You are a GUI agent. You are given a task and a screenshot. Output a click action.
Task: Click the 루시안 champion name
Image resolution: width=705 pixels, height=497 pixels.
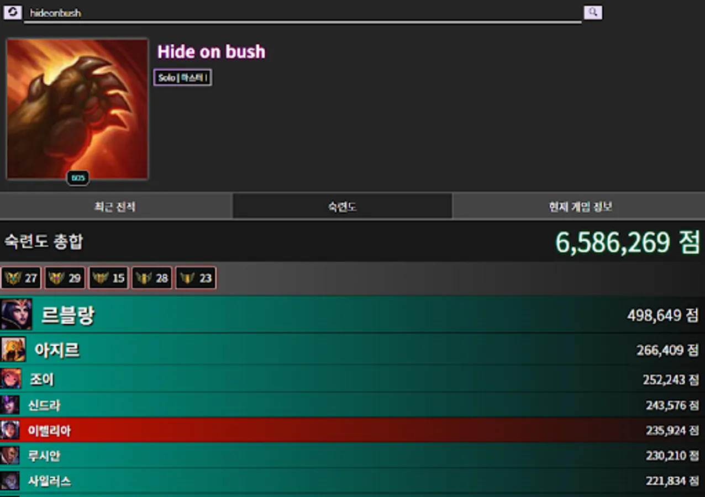click(44, 456)
